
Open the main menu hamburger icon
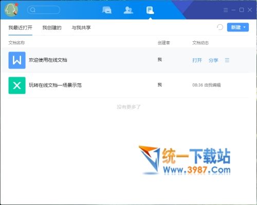click(226, 10)
